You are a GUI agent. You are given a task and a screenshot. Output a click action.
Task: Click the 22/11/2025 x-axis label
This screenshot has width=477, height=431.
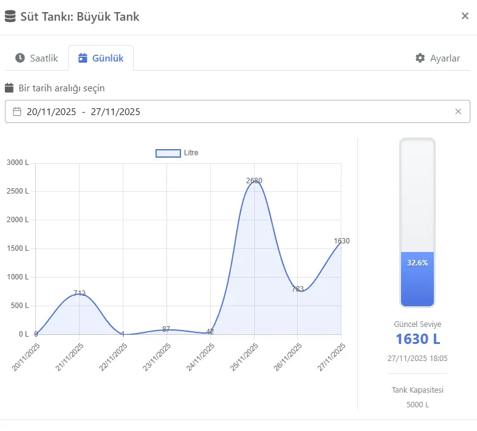pyautogui.click(x=113, y=357)
